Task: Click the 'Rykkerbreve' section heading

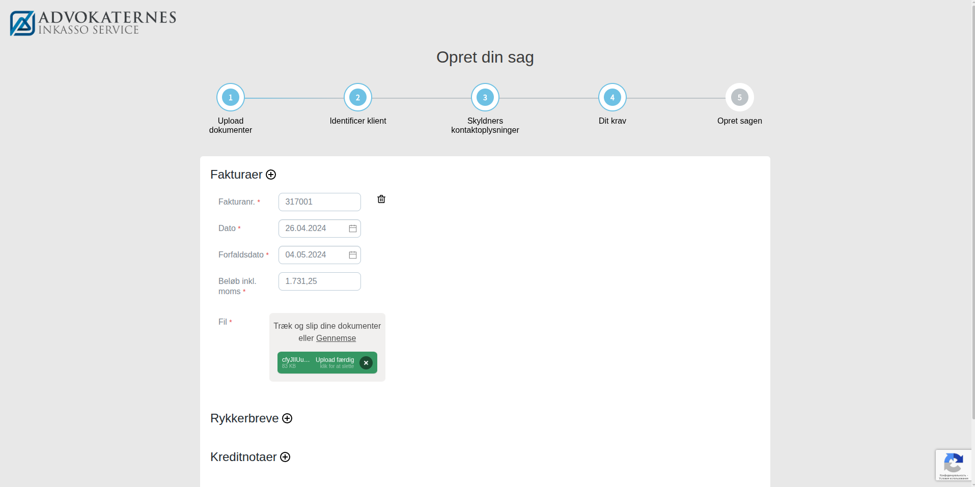Action: tap(244, 418)
